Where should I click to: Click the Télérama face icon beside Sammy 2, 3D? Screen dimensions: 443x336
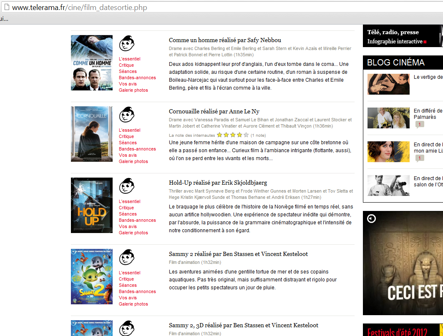126,328
